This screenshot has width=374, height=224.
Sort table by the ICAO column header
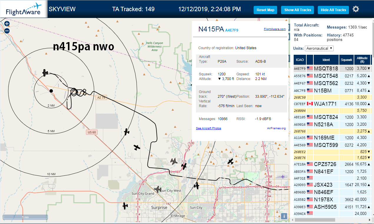tap(300, 60)
